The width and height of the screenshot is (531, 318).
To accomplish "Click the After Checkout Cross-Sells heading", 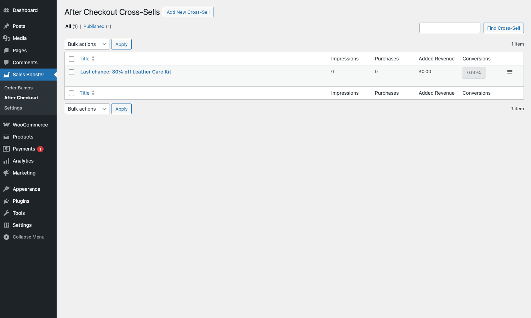I will [112, 12].
